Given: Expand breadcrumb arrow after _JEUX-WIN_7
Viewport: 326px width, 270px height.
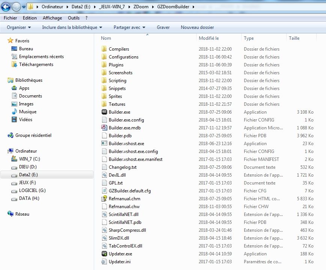Looking at the screenshot, I should pos(129,7).
